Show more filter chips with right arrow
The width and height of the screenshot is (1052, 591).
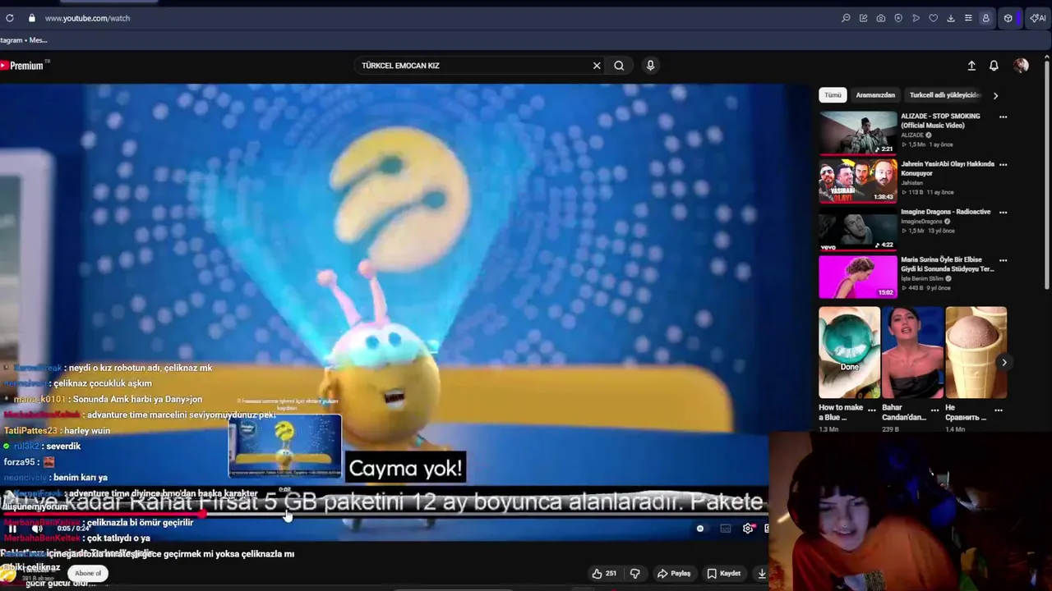tap(995, 95)
